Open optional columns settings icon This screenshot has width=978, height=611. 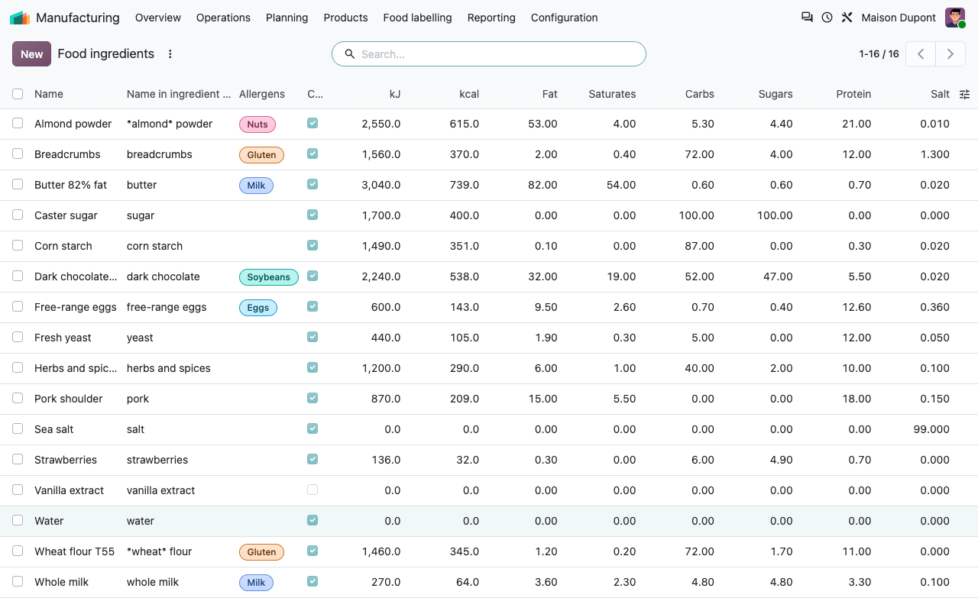[964, 94]
